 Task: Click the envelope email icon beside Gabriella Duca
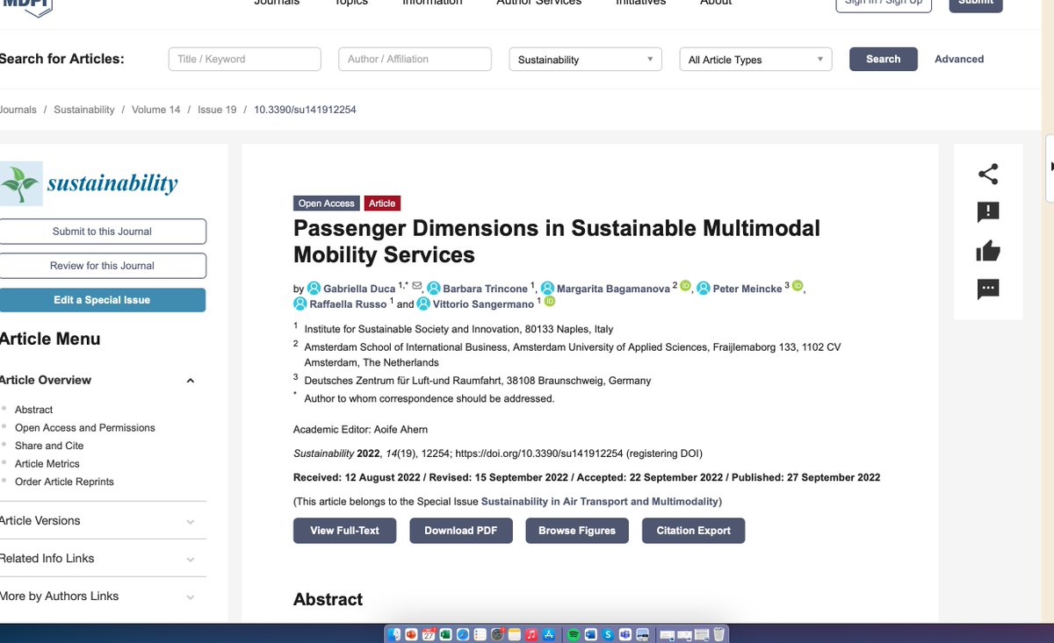coord(417,286)
